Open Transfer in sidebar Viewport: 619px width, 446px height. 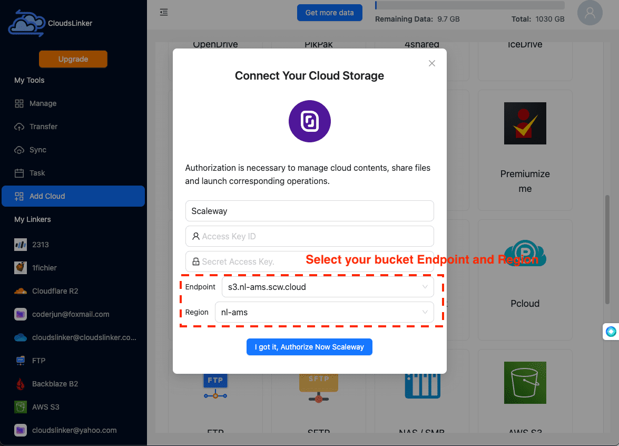[x=73, y=127]
